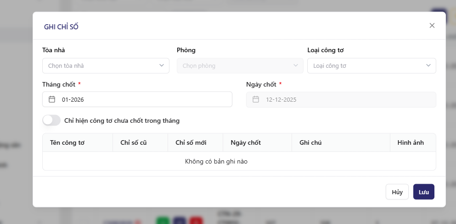Click the chevron arrow in the Phòng selector
This screenshot has width=456, height=224.
click(x=296, y=66)
